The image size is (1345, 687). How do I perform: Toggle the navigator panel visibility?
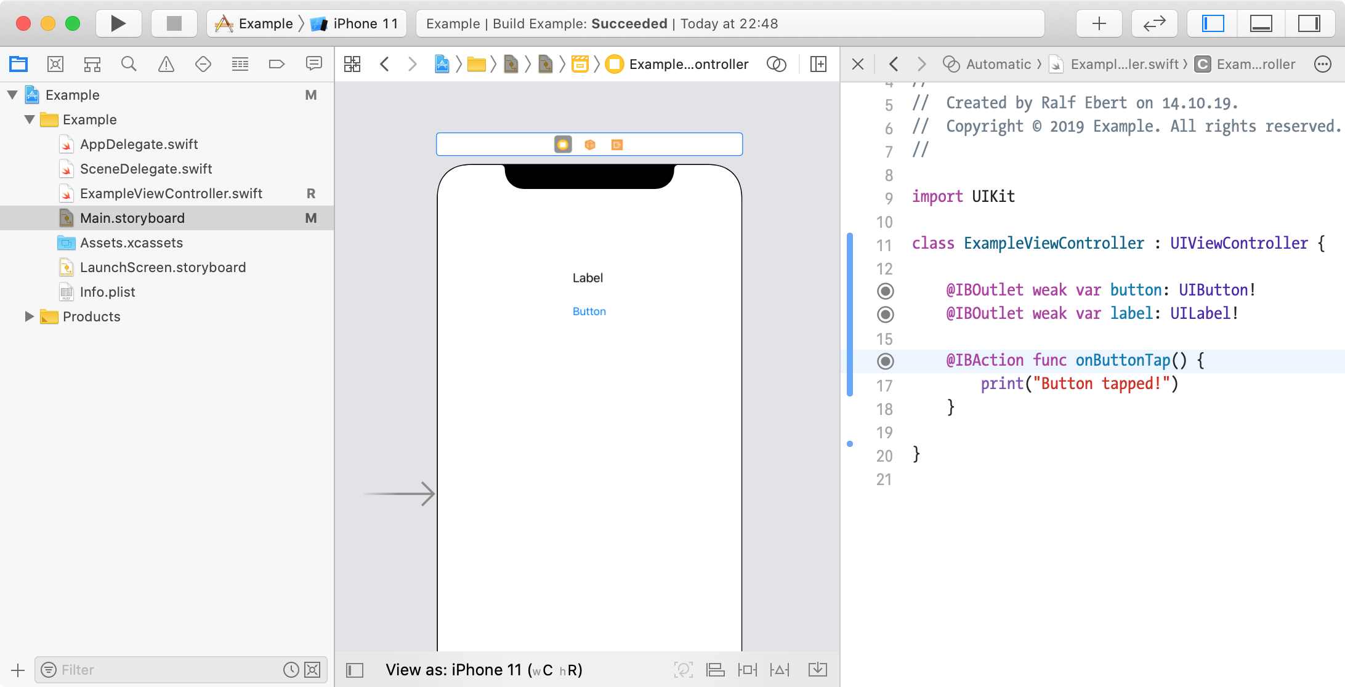click(1213, 23)
